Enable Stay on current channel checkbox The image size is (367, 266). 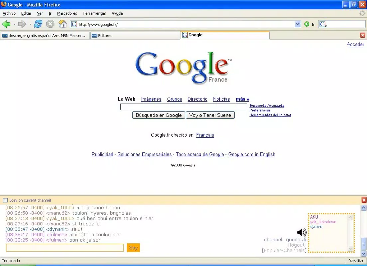coord(5,200)
